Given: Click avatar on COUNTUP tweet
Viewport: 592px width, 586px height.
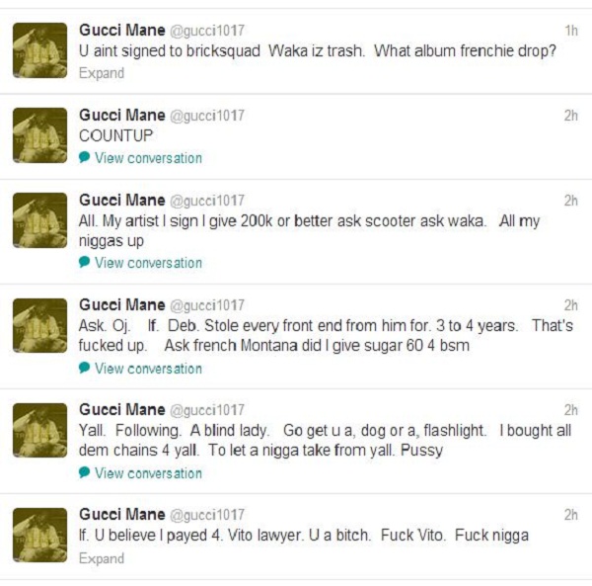Looking at the screenshot, I should [39, 135].
